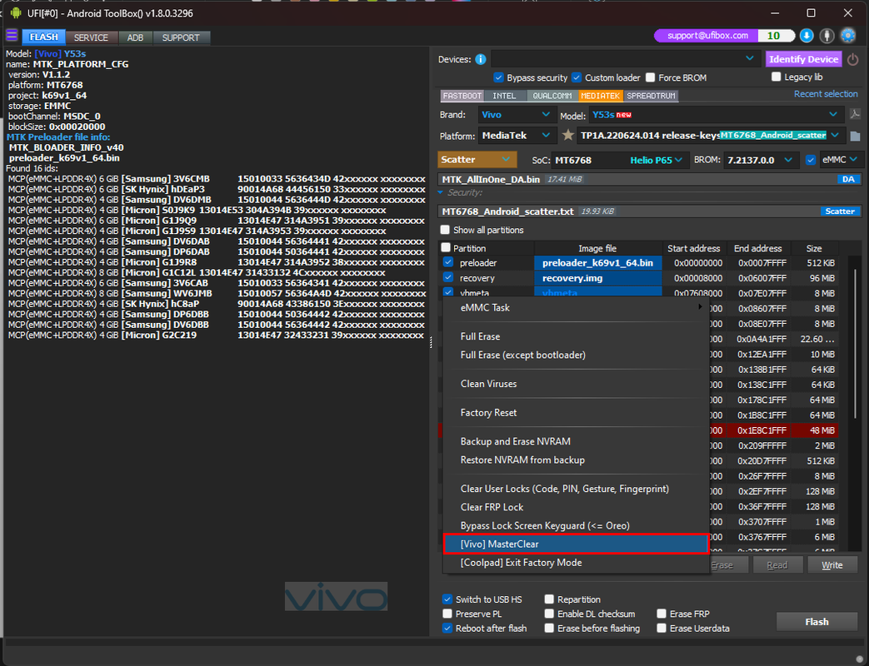Choose Full Erase (except bootloader)
This screenshot has width=869, height=666.
[x=576, y=355]
